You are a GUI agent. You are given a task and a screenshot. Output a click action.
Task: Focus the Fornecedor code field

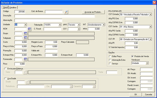click(x=18, y=59)
